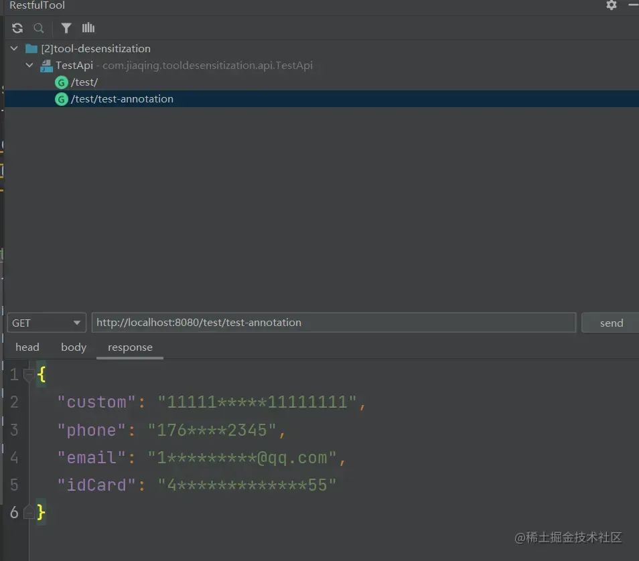
Task: Refresh the RestfulTool service list
Action: coord(17,28)
